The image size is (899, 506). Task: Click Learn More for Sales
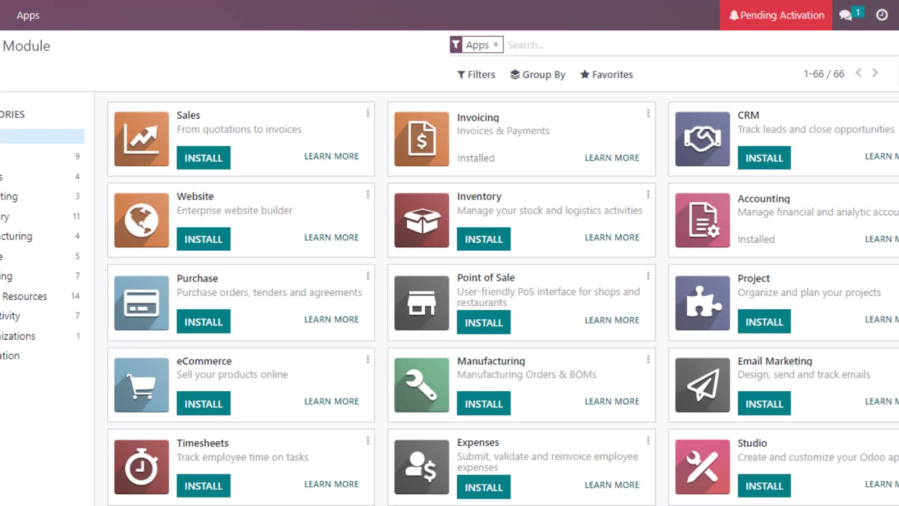click(x=332, y=156)
